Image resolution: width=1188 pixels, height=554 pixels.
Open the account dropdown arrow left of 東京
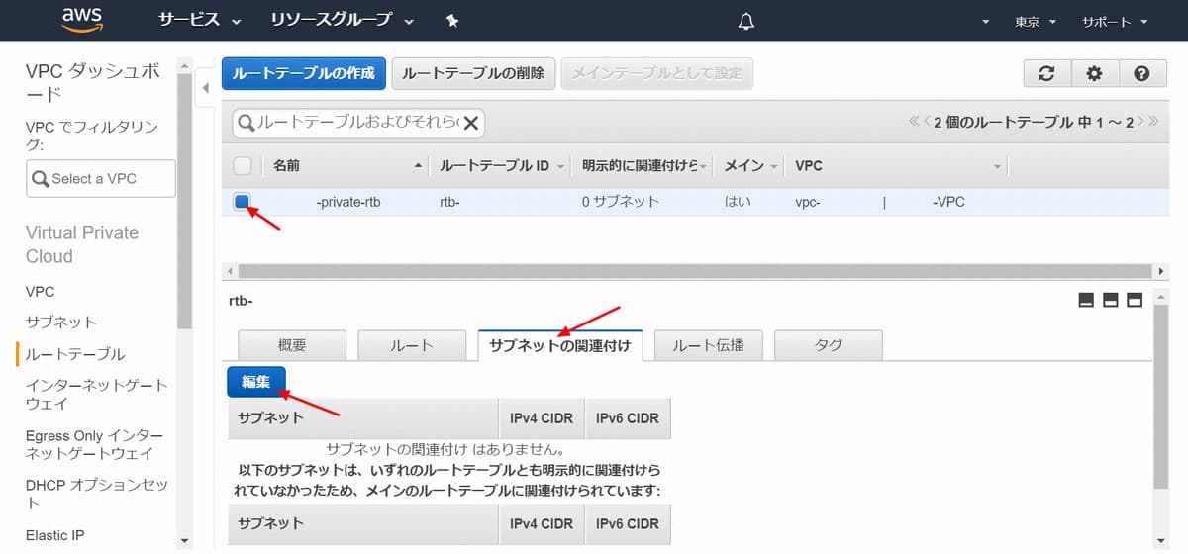tap(985, 22)
